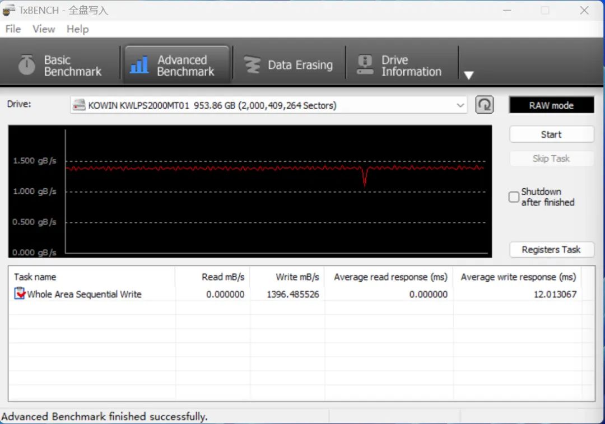
Task: Toggle the Shutdown after finished checkbox
Action: point(514,197)
